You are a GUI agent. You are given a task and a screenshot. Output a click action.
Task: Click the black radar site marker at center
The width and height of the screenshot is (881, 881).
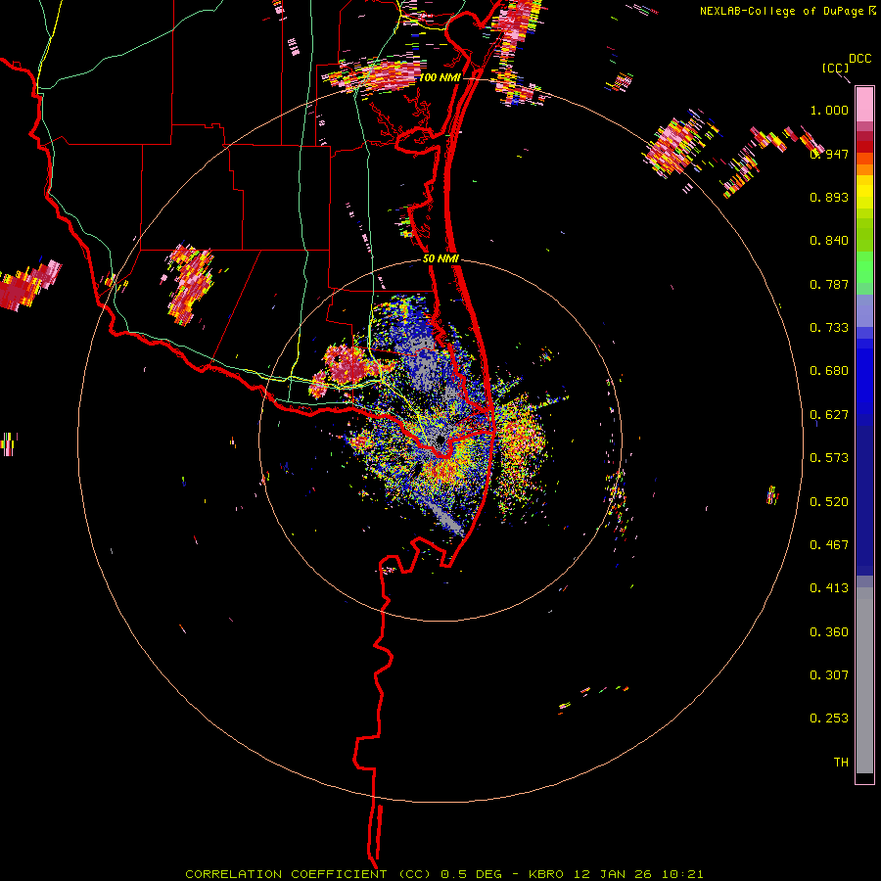pyautogui.click(x=441, y=440)
